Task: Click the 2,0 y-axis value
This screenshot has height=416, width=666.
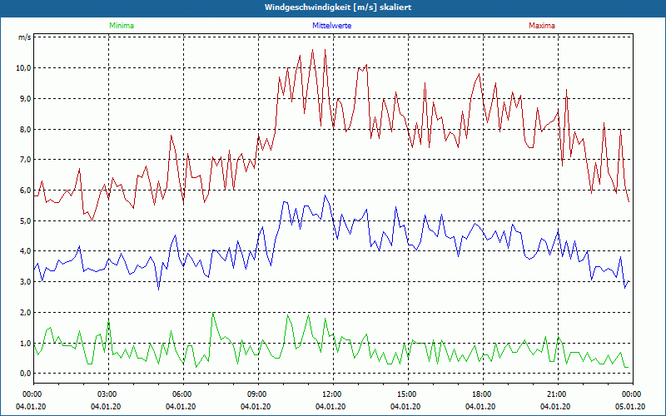Action: click(24, 313)
